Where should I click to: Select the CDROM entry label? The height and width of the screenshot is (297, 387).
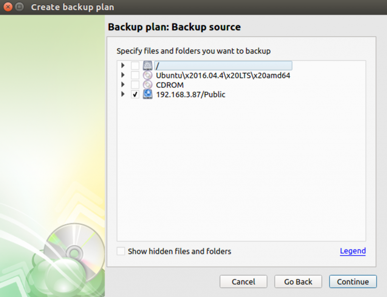[170, 85]
